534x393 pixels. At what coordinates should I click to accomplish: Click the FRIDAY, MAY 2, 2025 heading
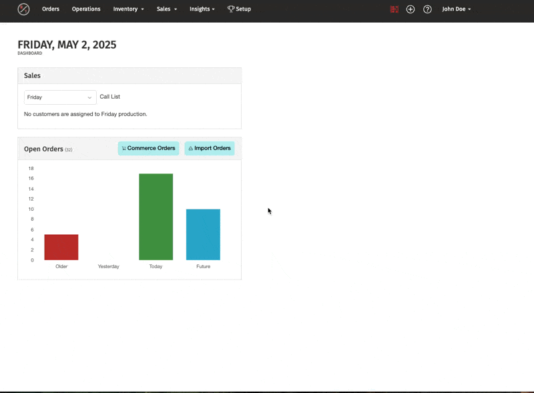pos(67,45)
